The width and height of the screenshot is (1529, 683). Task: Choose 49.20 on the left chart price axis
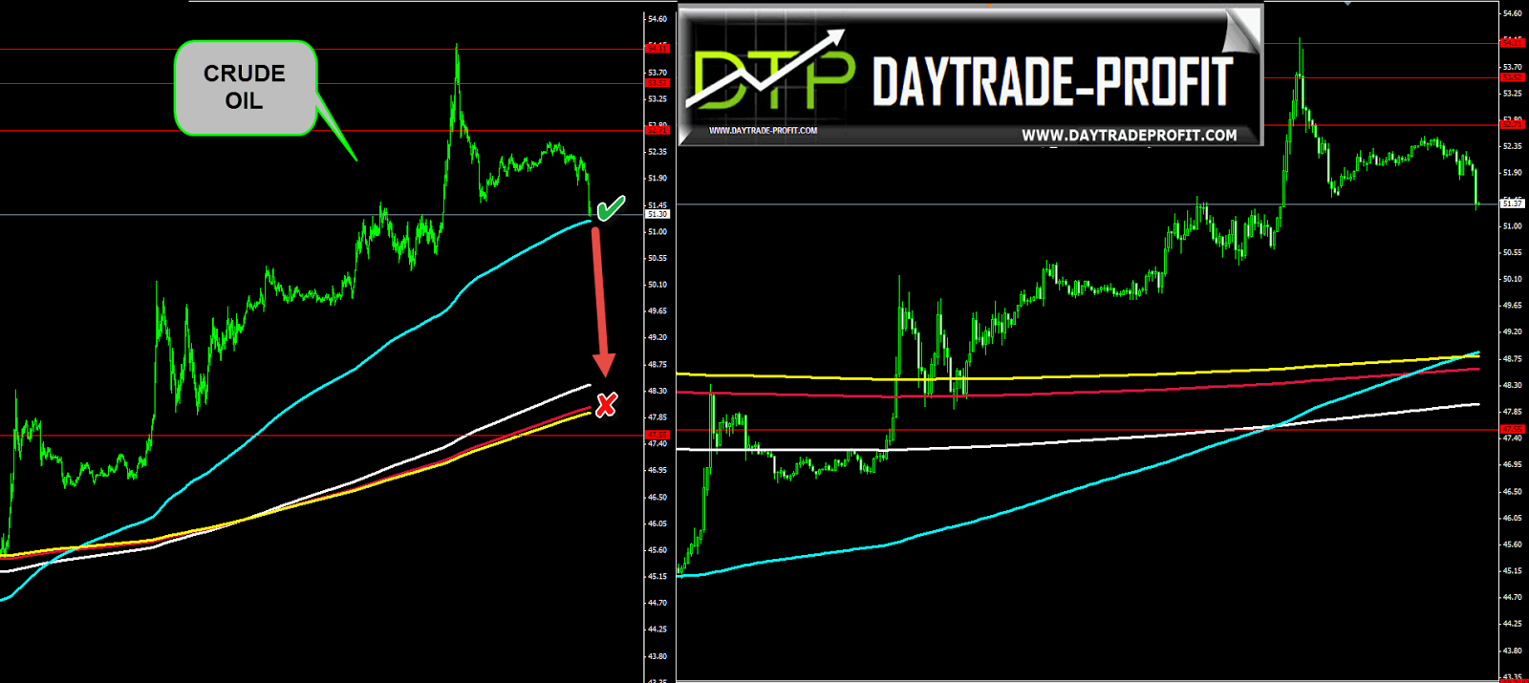click(x=657, y=338)
